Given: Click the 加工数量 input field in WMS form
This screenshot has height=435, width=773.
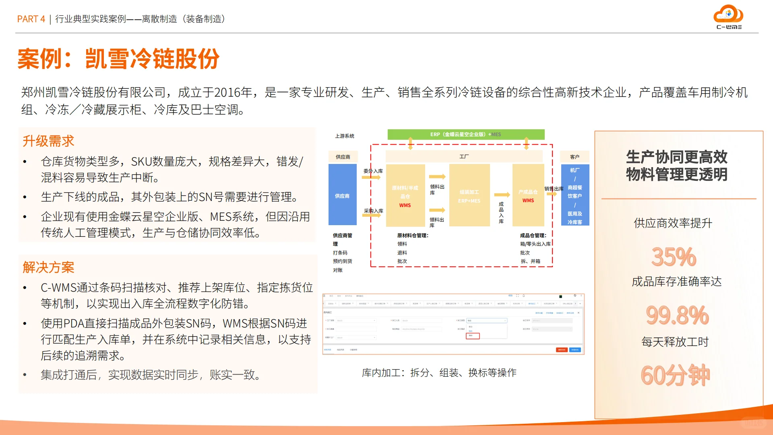Looking at the screenshot, I should point(356,329).
